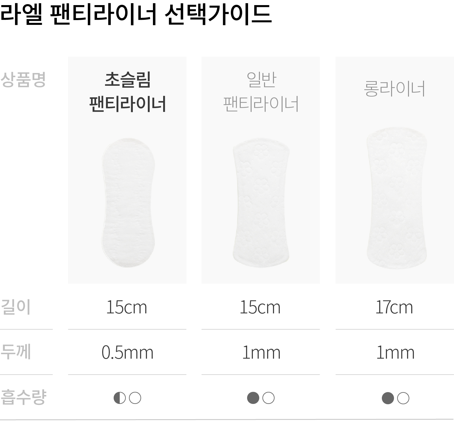454x424 pixels.
Task: Click the filled absorbency circle under 일반 팬티라이너
Action: (x=253, y=398)
